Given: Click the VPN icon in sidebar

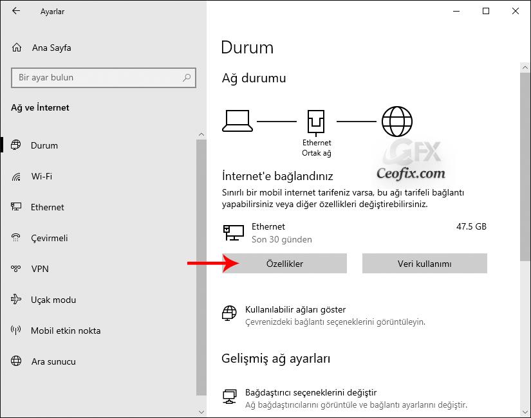Looking at the screenshot, I should click(x=16, y=269).
